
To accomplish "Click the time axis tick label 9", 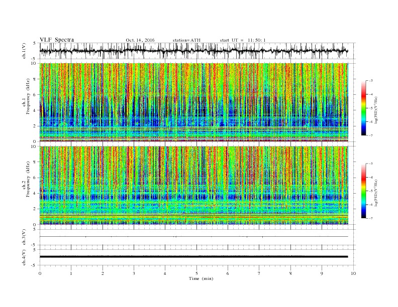I will [322, 273].
